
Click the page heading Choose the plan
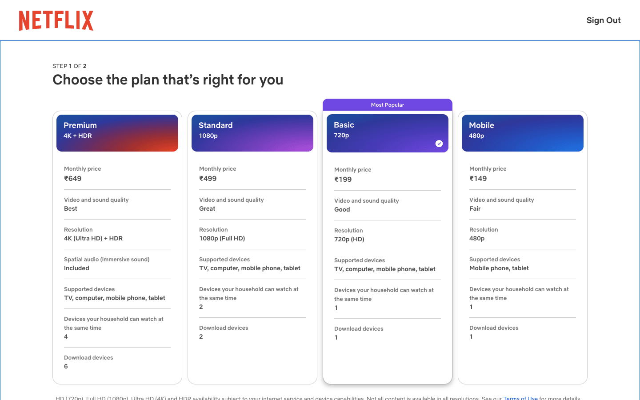click(168, 80)
